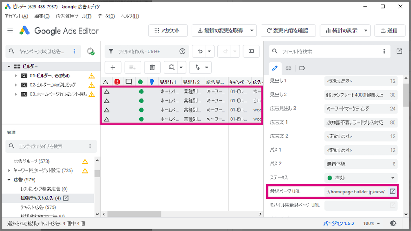Open entity type search kebab menu

click(x=90, y=146)
